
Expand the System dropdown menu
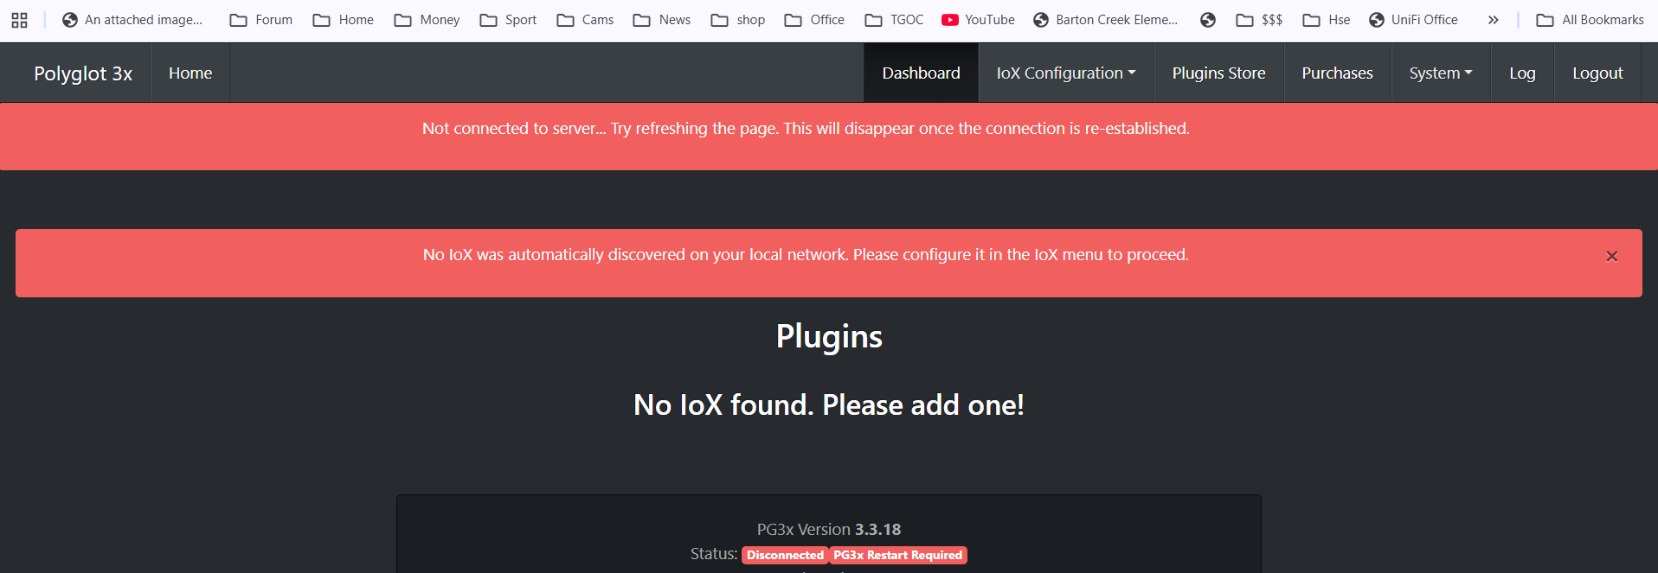[1440, 73]
